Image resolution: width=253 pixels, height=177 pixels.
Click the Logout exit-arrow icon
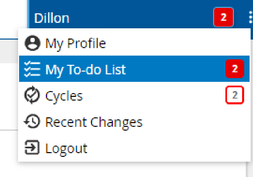pos(32,148)
